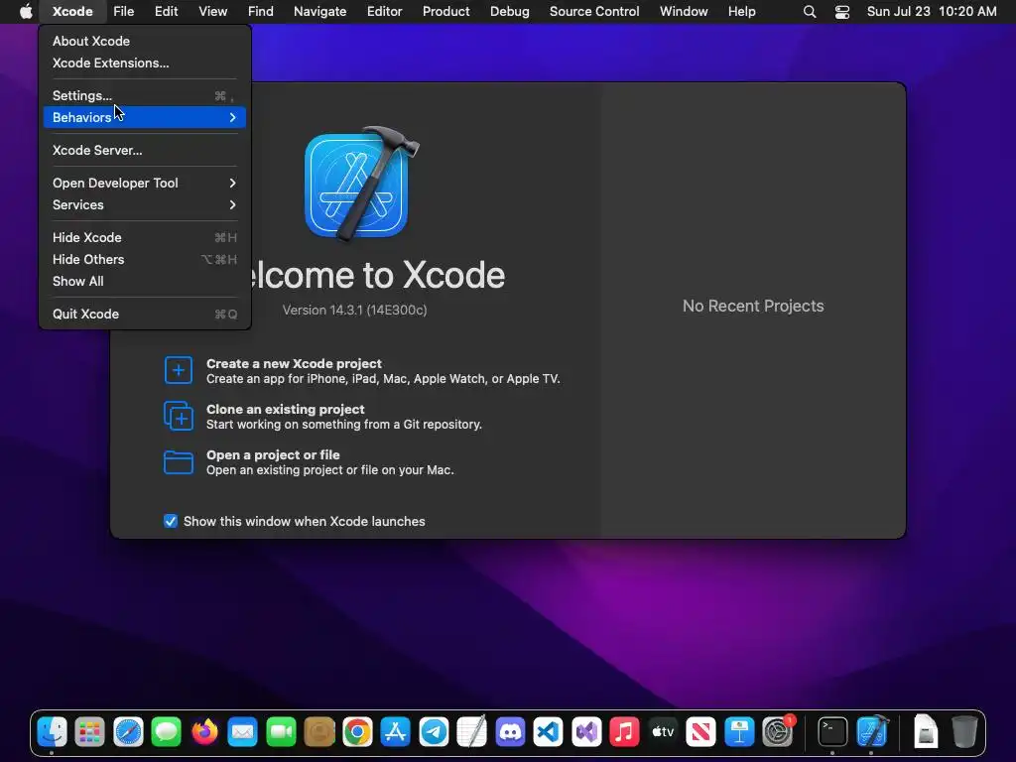Choose About Xcode
The width and height of the screenshot is (1016, 762).
point(145,41)
